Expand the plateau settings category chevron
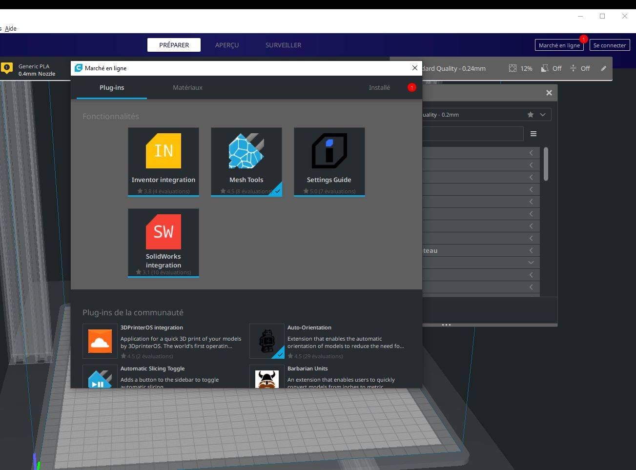Screen dimensions: 636x470 [x=531, y=250]
